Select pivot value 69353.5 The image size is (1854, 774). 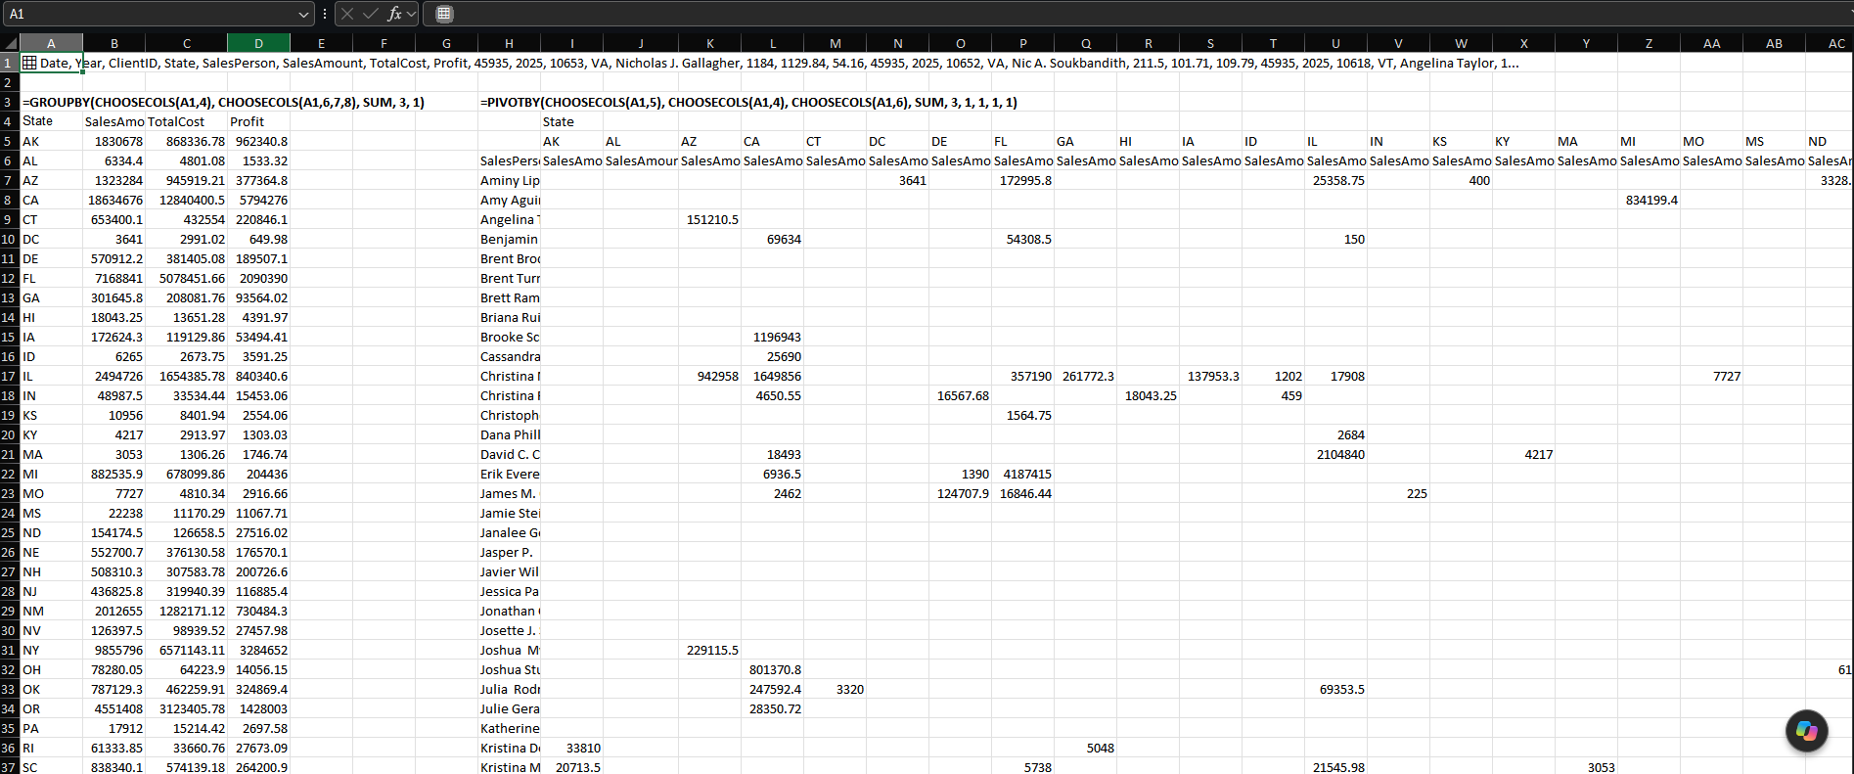1335,689
